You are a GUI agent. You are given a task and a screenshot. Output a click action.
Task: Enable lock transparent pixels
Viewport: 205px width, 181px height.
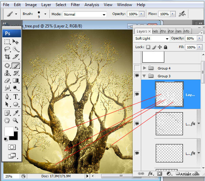point(148,47)
